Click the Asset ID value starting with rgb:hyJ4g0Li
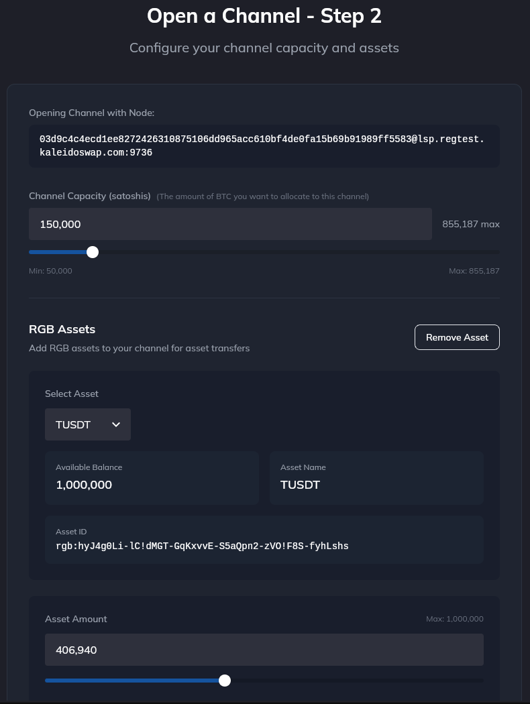The width and height of the screenshot is (530, 704). coord(202,546)
